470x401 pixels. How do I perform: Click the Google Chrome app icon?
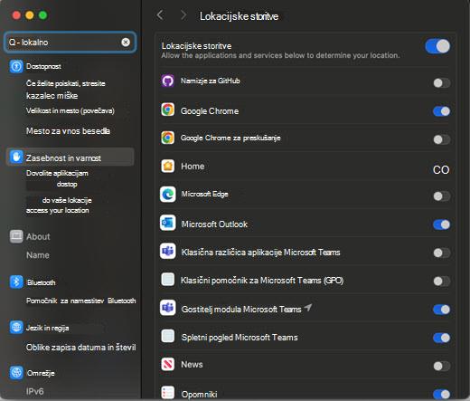point(167,110)
